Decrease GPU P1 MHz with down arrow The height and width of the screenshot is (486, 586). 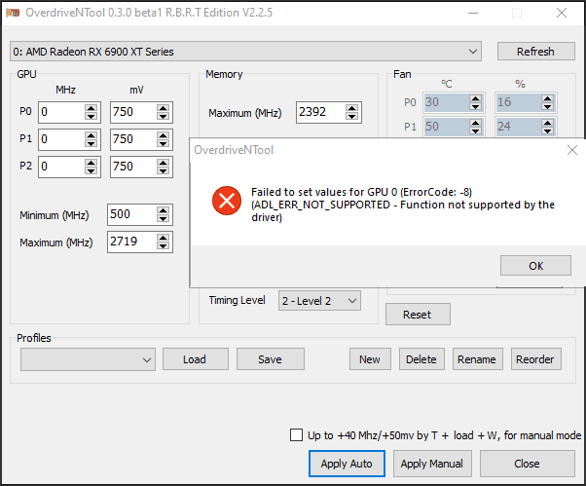[91, 143]
